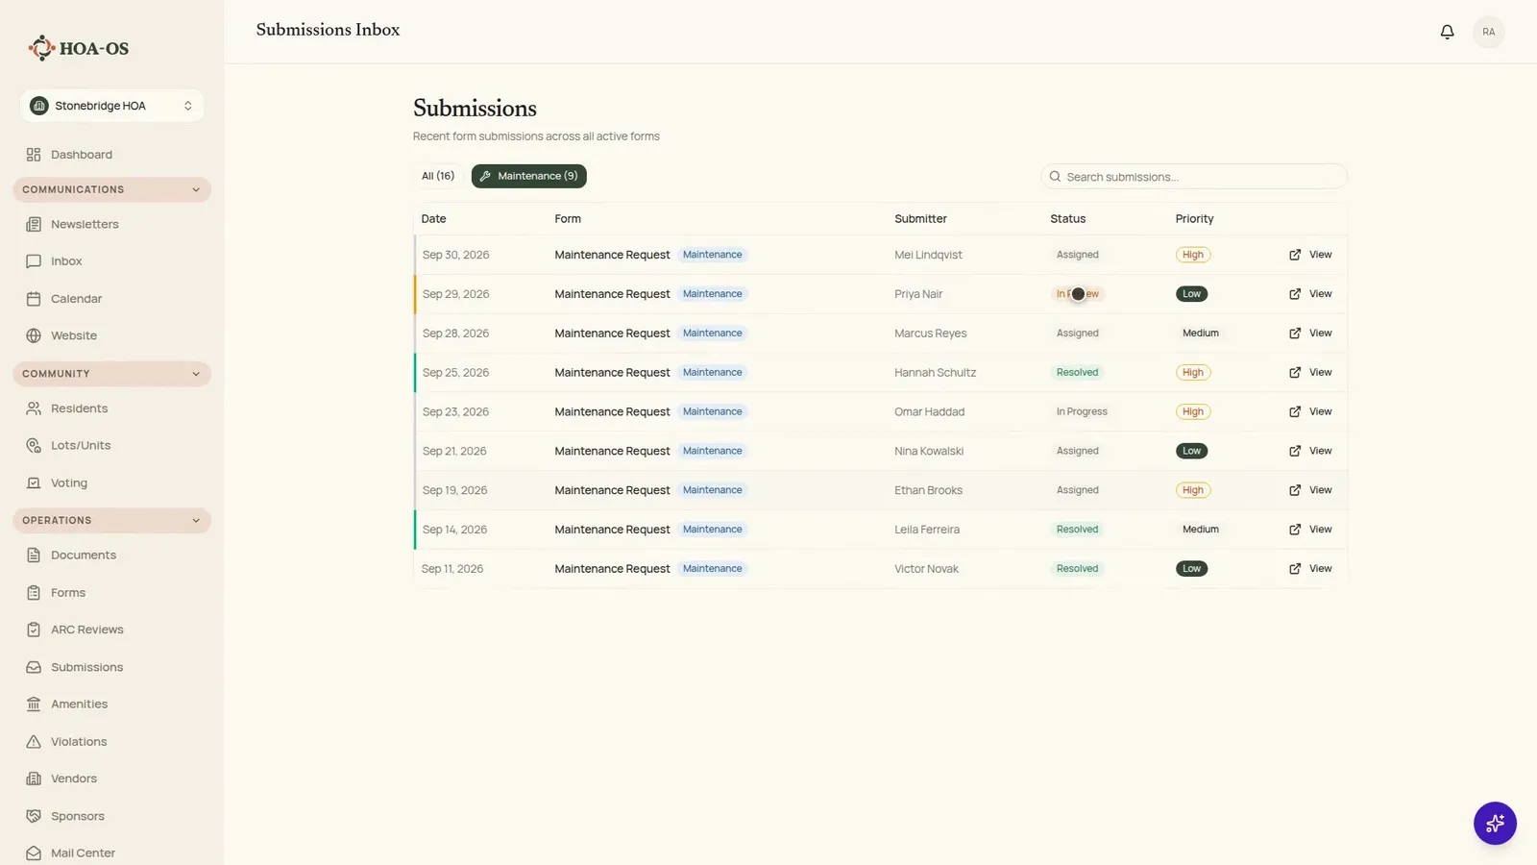View Victor Novak's submission
Image resolution: width=1537 pixels, height=865 pixels.
tap(1310, 569)
